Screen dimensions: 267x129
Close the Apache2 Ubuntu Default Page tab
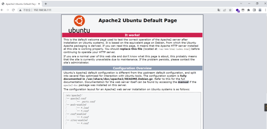[x=39, y=4]
